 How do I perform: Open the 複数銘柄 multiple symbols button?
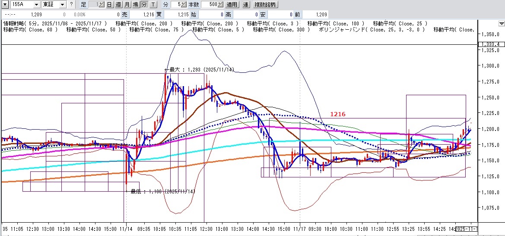click(265, 4)
